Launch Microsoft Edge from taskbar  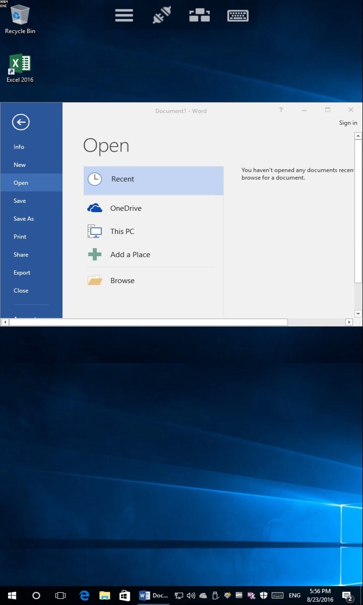[85, 596]
